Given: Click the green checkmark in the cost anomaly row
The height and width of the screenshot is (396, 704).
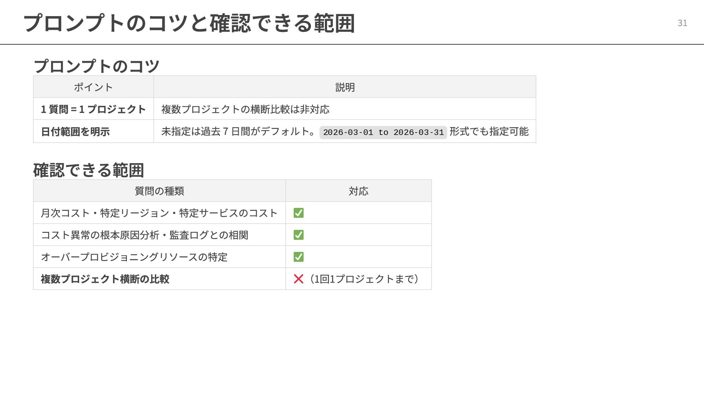Looking at the screenshot, I should coord(298,235).
